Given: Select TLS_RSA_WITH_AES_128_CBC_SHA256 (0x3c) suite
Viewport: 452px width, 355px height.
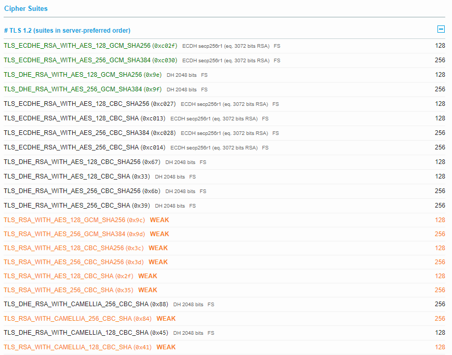Looking at the screenshot, I should pos(73,248).
